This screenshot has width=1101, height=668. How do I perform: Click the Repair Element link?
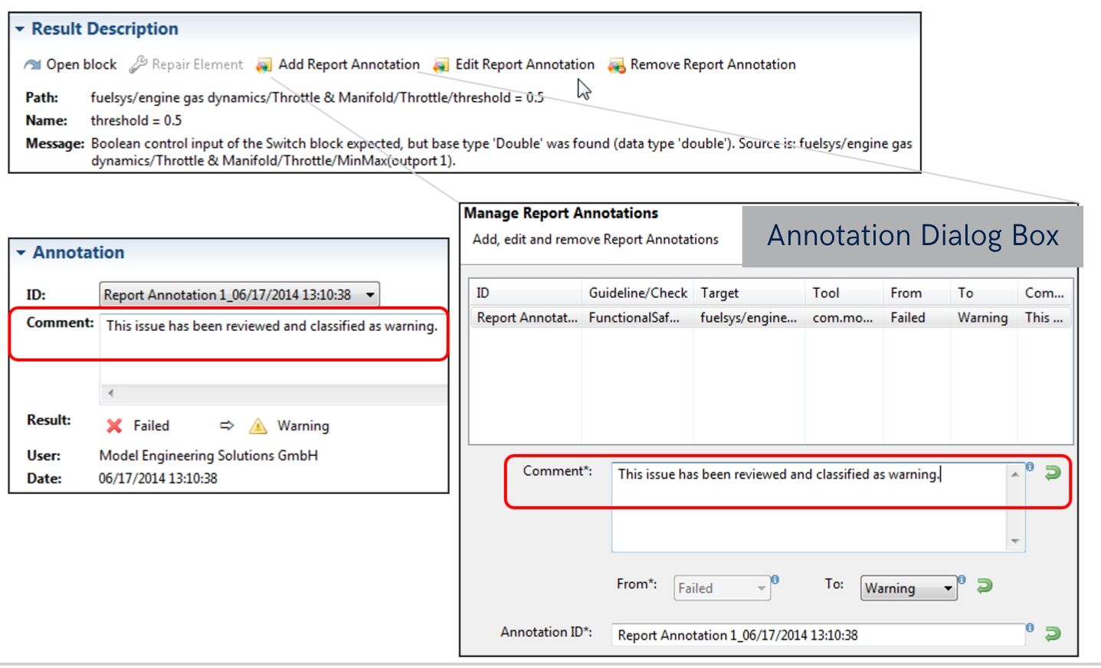tap(196, 65)
